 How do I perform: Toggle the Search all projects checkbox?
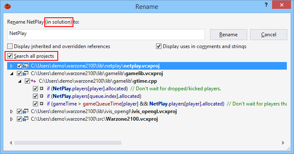pyautogui.click(x=10, y=56)
